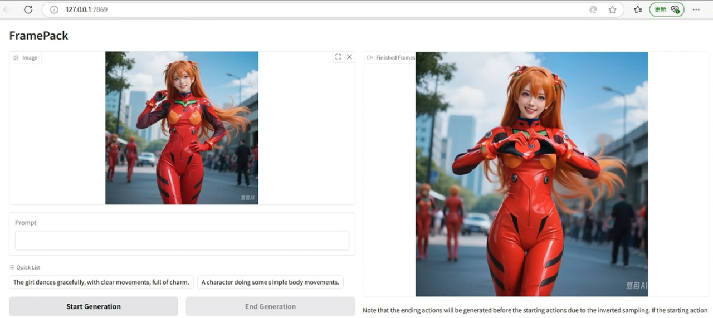The height and width of the screenshot is (318, 713).
Task: Click Start Generation
Action: (x=94, y=306)
